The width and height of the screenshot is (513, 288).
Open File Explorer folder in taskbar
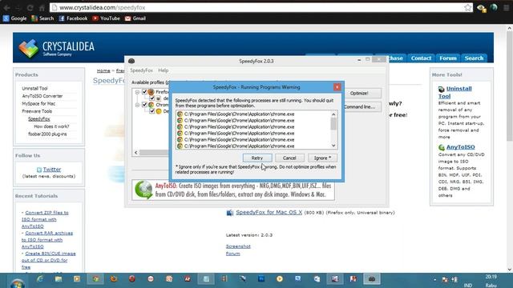coord(59,279)
